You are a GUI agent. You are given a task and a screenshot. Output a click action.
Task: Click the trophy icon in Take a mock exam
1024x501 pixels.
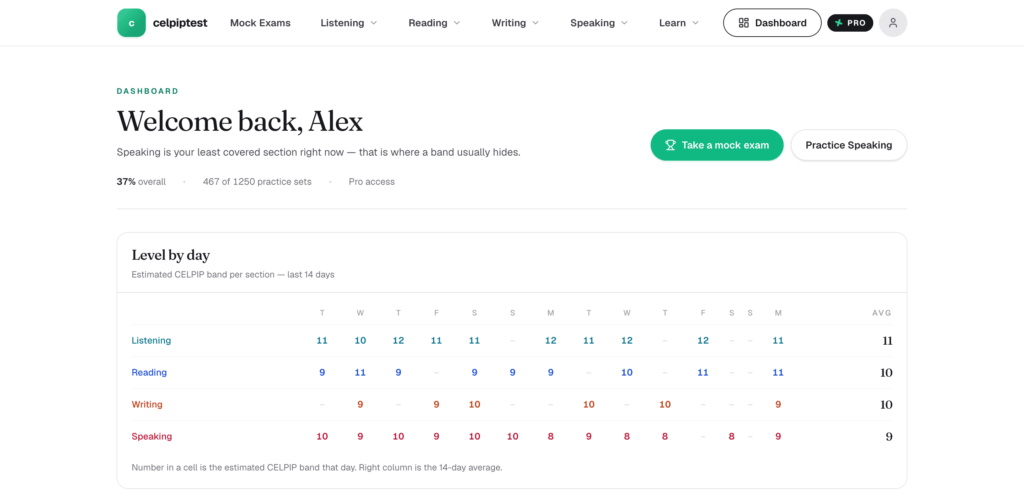point(670,145)
